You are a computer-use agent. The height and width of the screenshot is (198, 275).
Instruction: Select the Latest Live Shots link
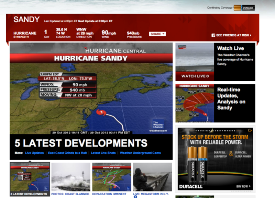103,153
